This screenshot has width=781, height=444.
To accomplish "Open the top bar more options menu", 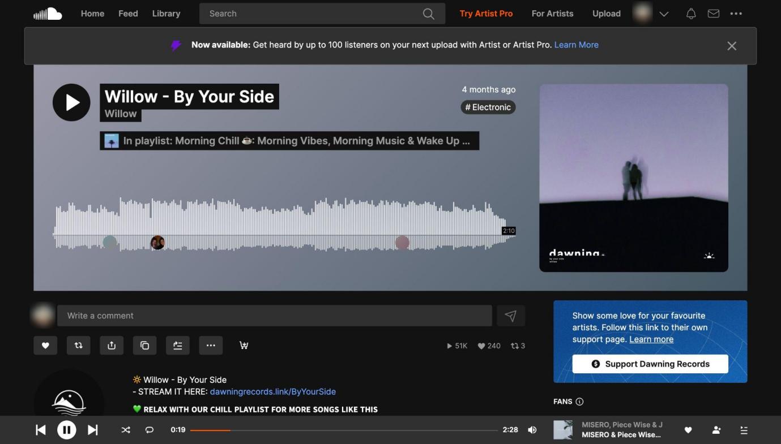I will click(x=736, y=14).
